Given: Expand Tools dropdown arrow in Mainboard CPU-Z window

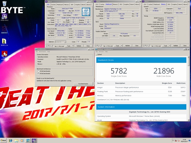Looking at the screenshot, I should 122,46.
